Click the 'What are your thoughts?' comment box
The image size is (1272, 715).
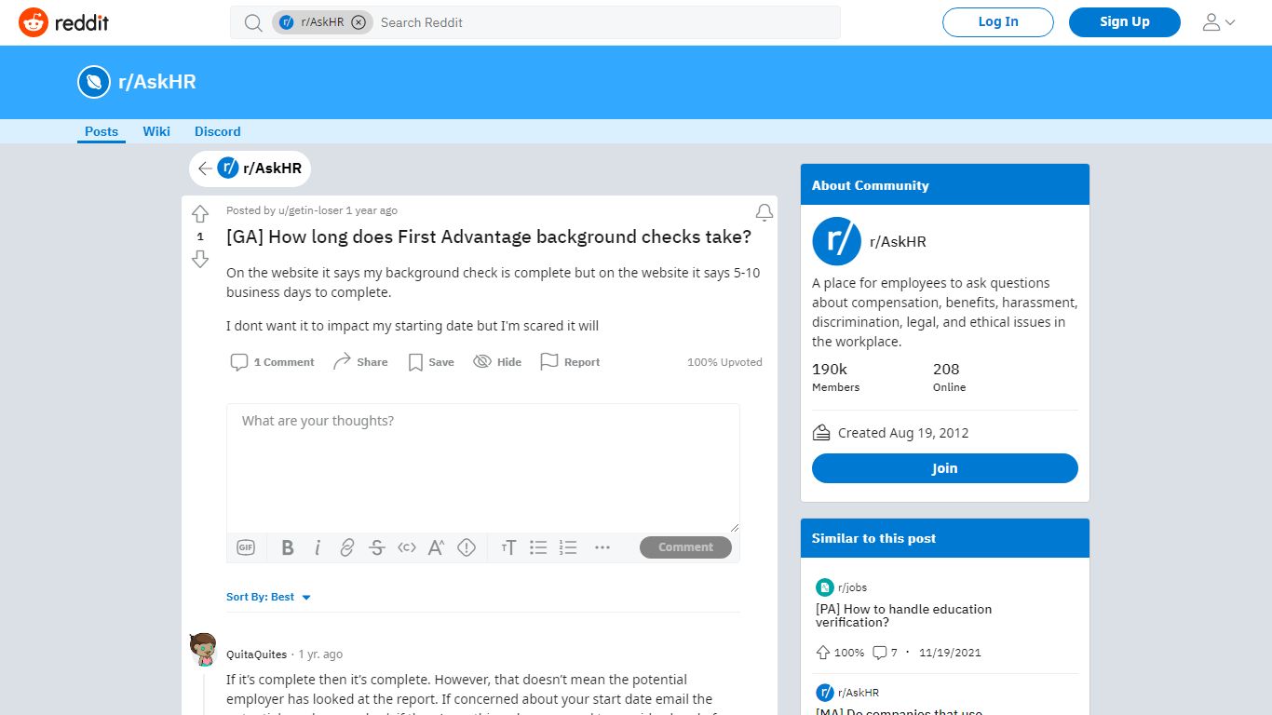click(483, 468)
